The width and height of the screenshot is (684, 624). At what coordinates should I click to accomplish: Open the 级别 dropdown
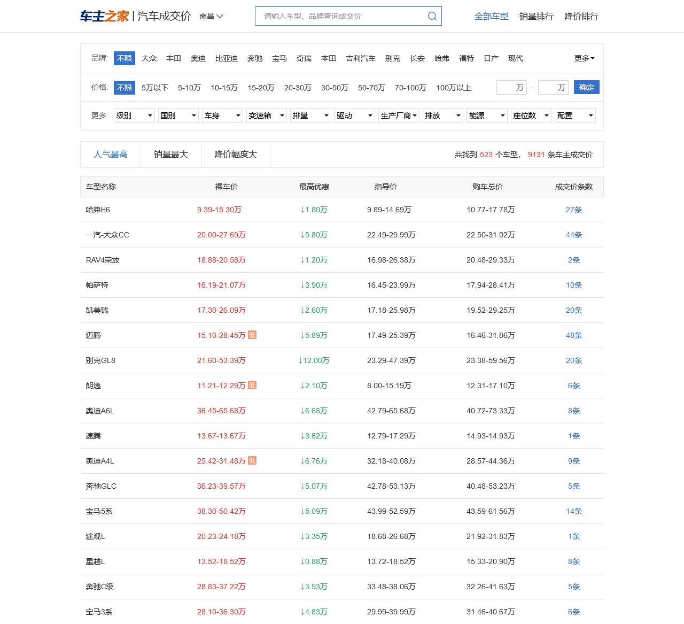134,115
